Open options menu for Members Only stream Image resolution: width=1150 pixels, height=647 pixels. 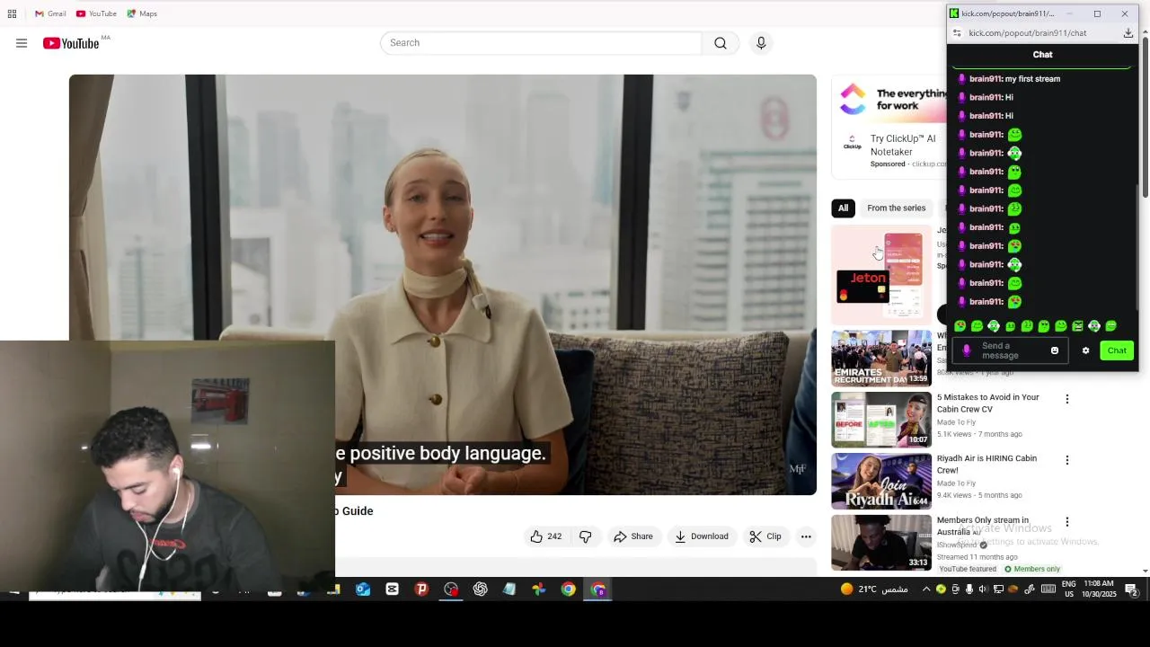(x=1067, y=522)
